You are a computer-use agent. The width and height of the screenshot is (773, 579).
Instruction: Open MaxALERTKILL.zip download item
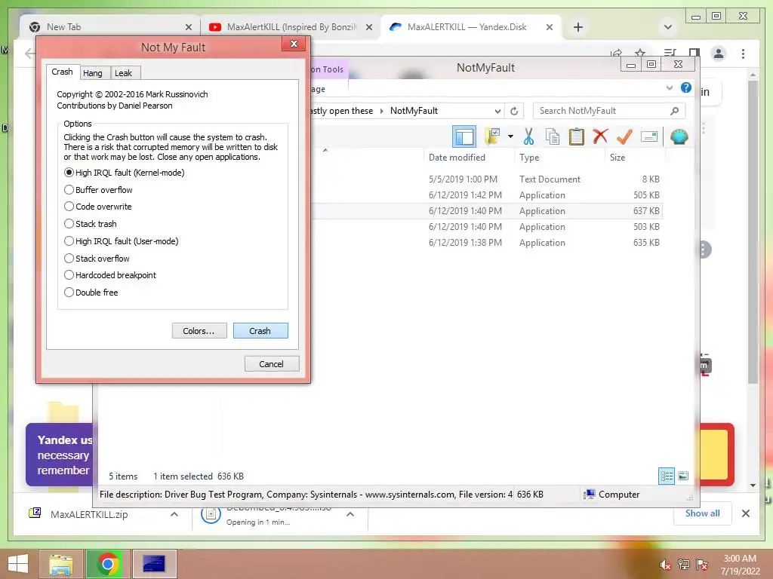[x=89, y=514]
